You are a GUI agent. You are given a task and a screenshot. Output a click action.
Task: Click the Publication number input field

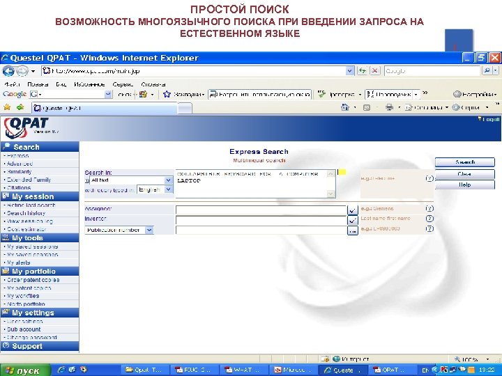(x=261, y=230)
